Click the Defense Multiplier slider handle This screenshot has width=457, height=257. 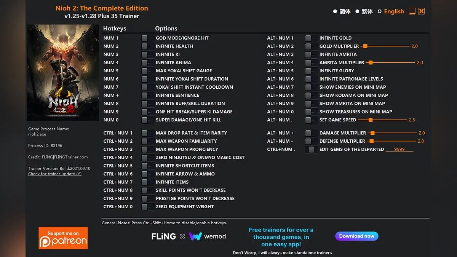point(372,141)
